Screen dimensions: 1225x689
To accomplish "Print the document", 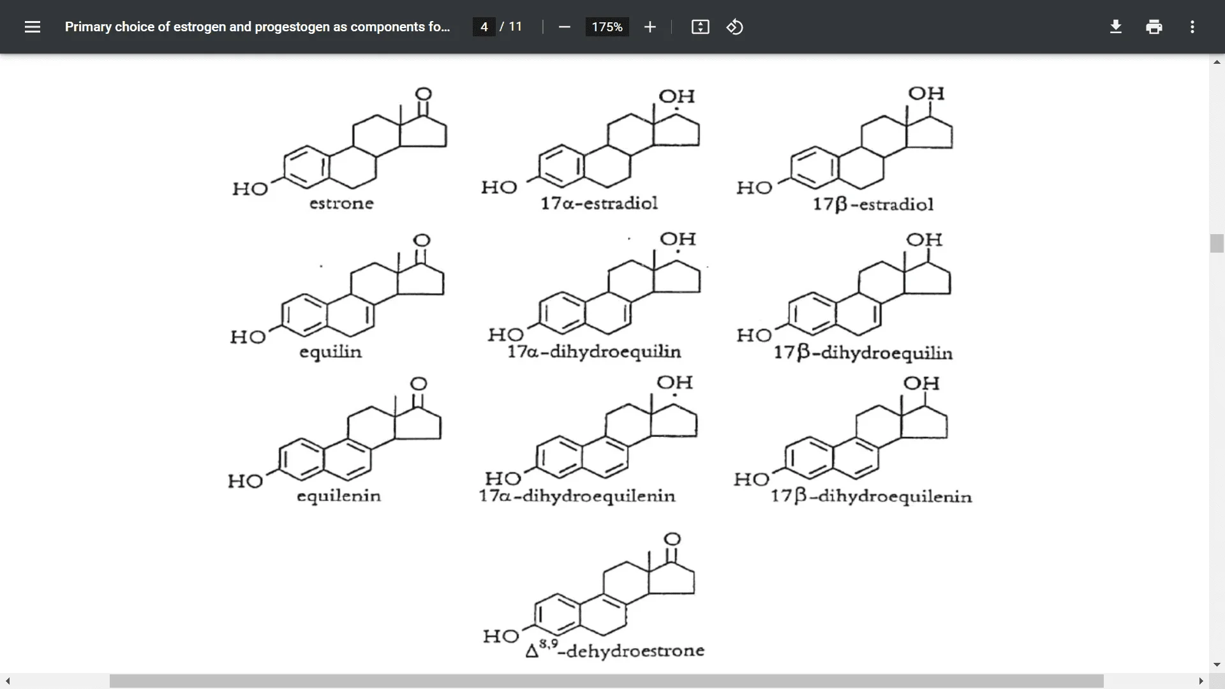I will [1154, 27].
